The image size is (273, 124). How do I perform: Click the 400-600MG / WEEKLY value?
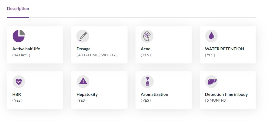(97, 55)
